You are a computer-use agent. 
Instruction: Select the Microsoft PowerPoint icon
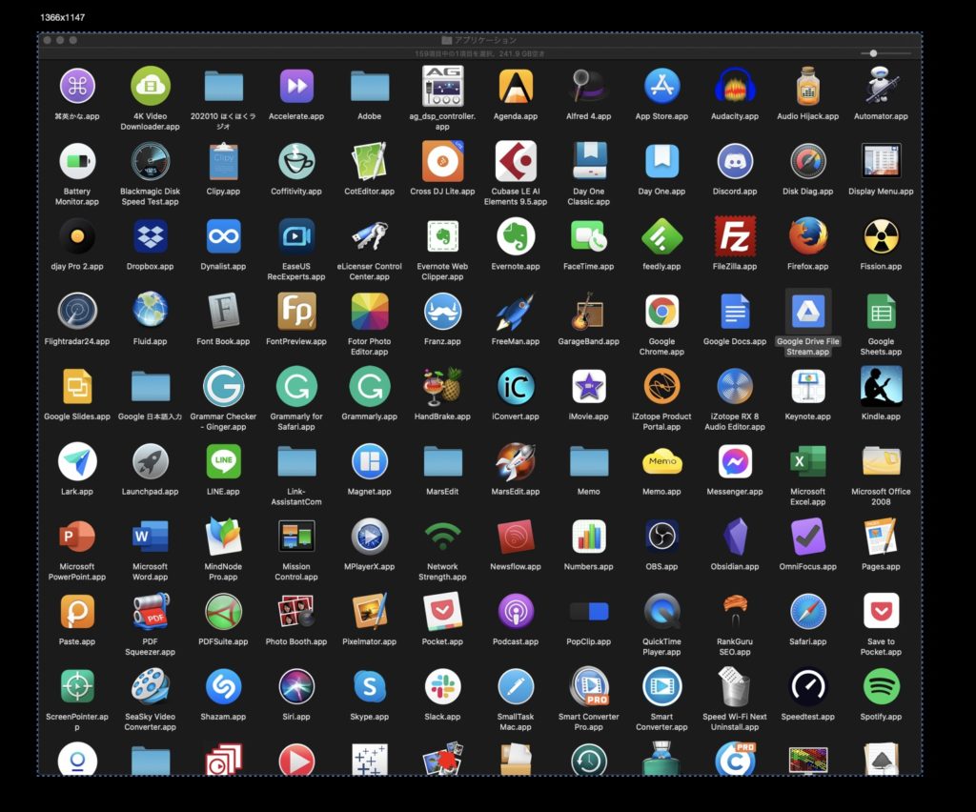coord(77,537)
